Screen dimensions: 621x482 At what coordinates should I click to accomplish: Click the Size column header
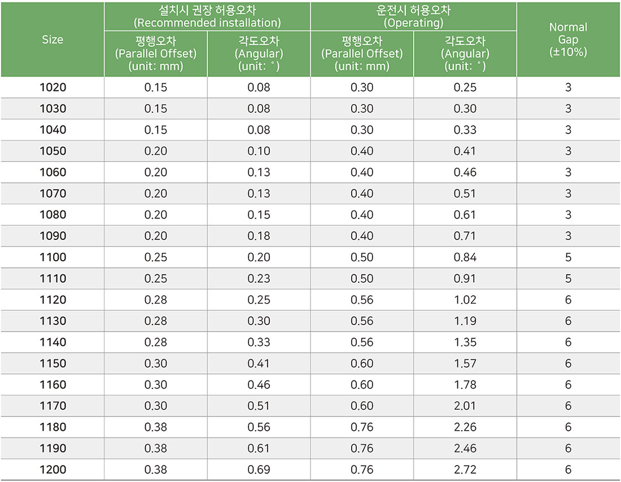coord(53,40)
